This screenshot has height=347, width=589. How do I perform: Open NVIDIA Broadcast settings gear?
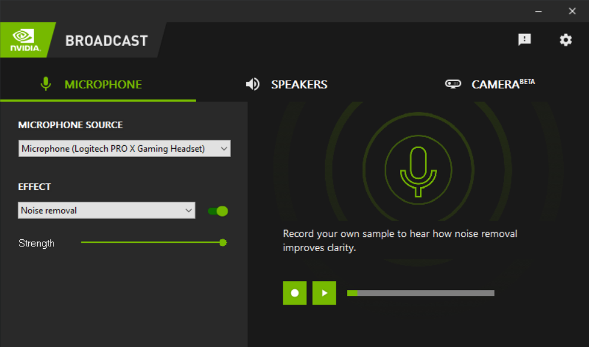click(x=565, y=40)
